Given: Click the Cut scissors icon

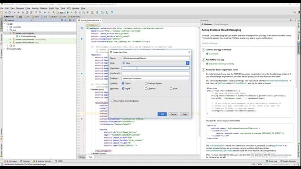Looking at the screenshot, I should (x=23, y=13).
